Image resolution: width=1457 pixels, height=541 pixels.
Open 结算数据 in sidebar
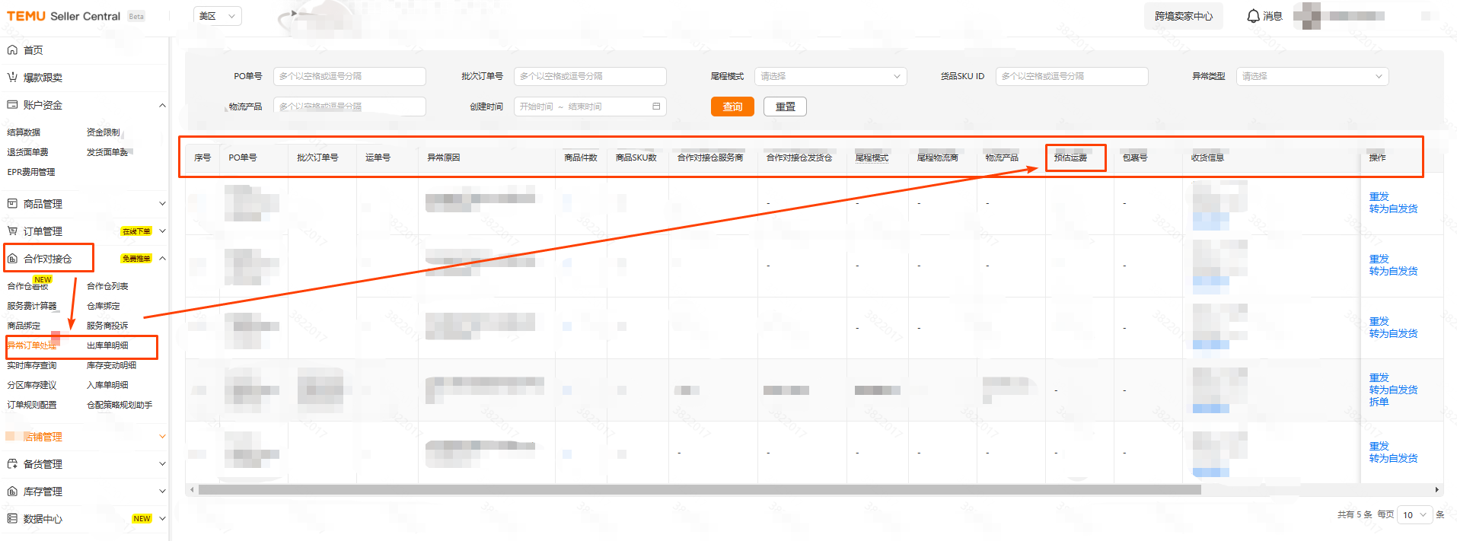click(24, 132)
